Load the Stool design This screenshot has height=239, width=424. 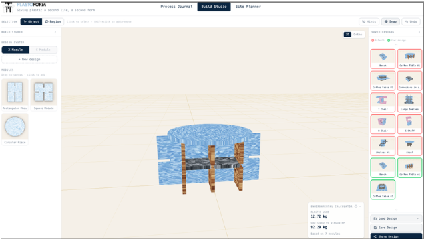click(409, 146)
